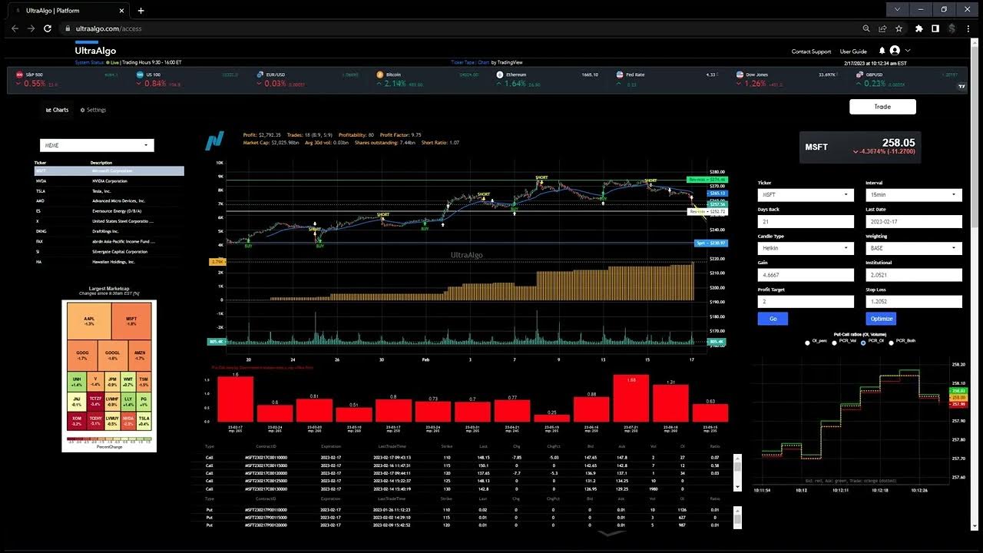
Task: Click the blue Go button
Action: pos(773,319)
